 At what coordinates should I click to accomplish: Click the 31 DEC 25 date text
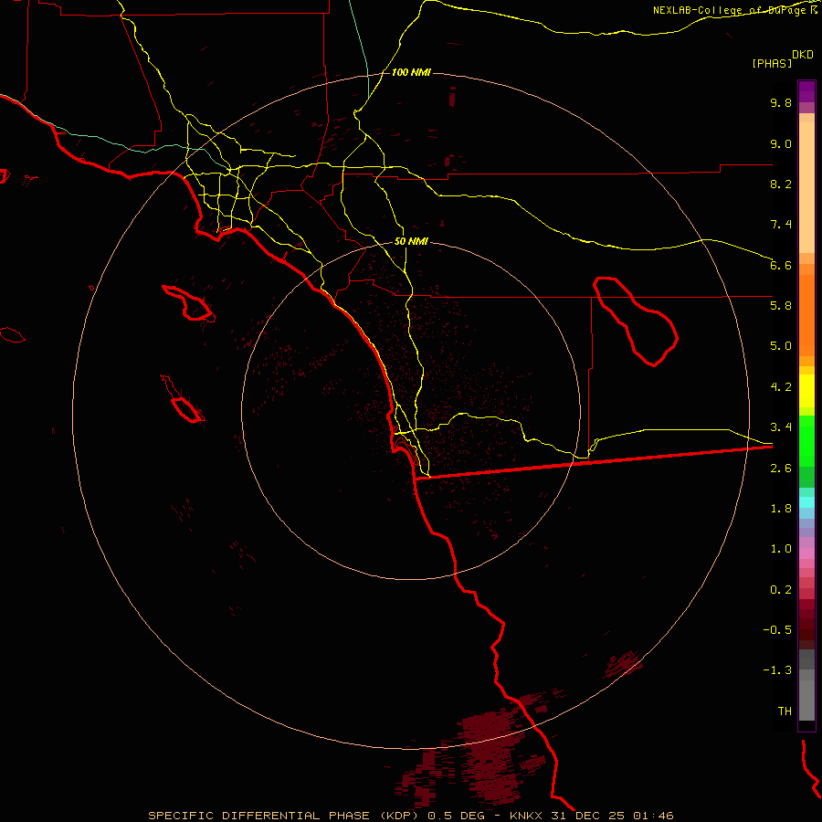click(589, 816)
